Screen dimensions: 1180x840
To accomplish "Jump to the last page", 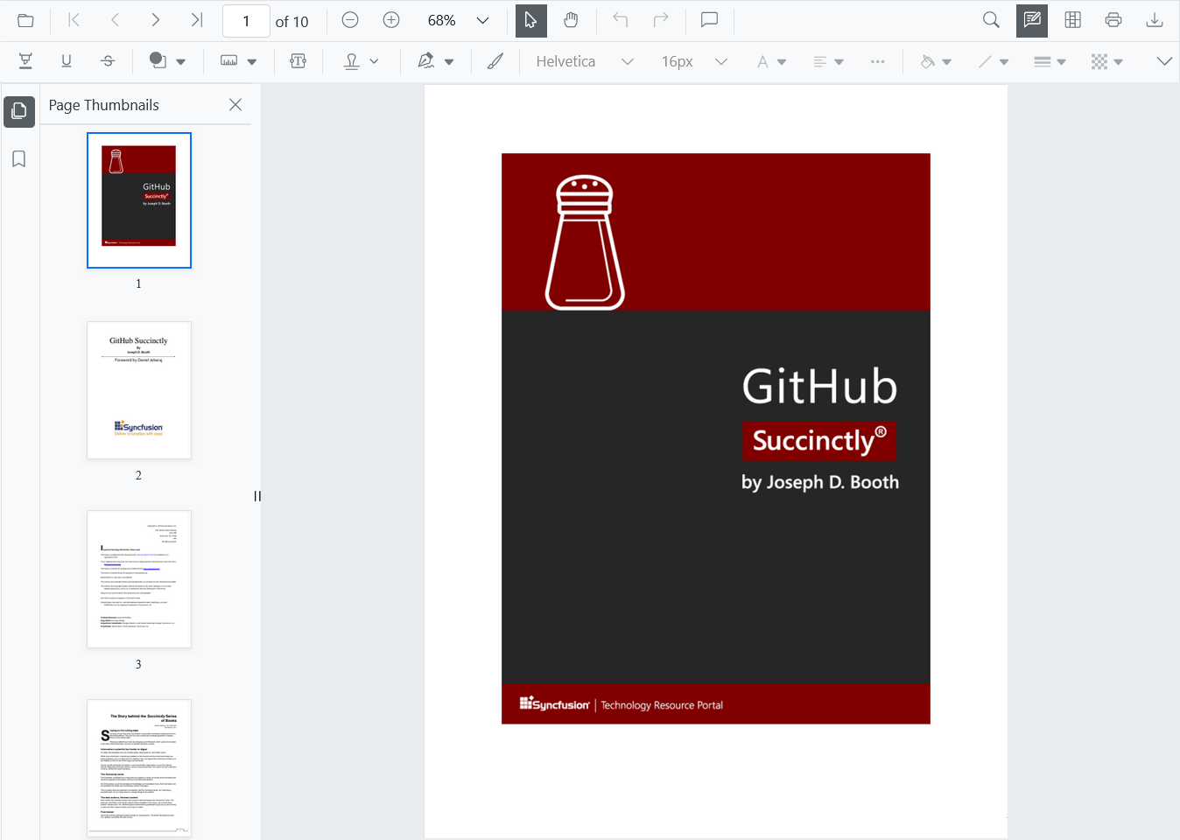I will coord(196,20).
